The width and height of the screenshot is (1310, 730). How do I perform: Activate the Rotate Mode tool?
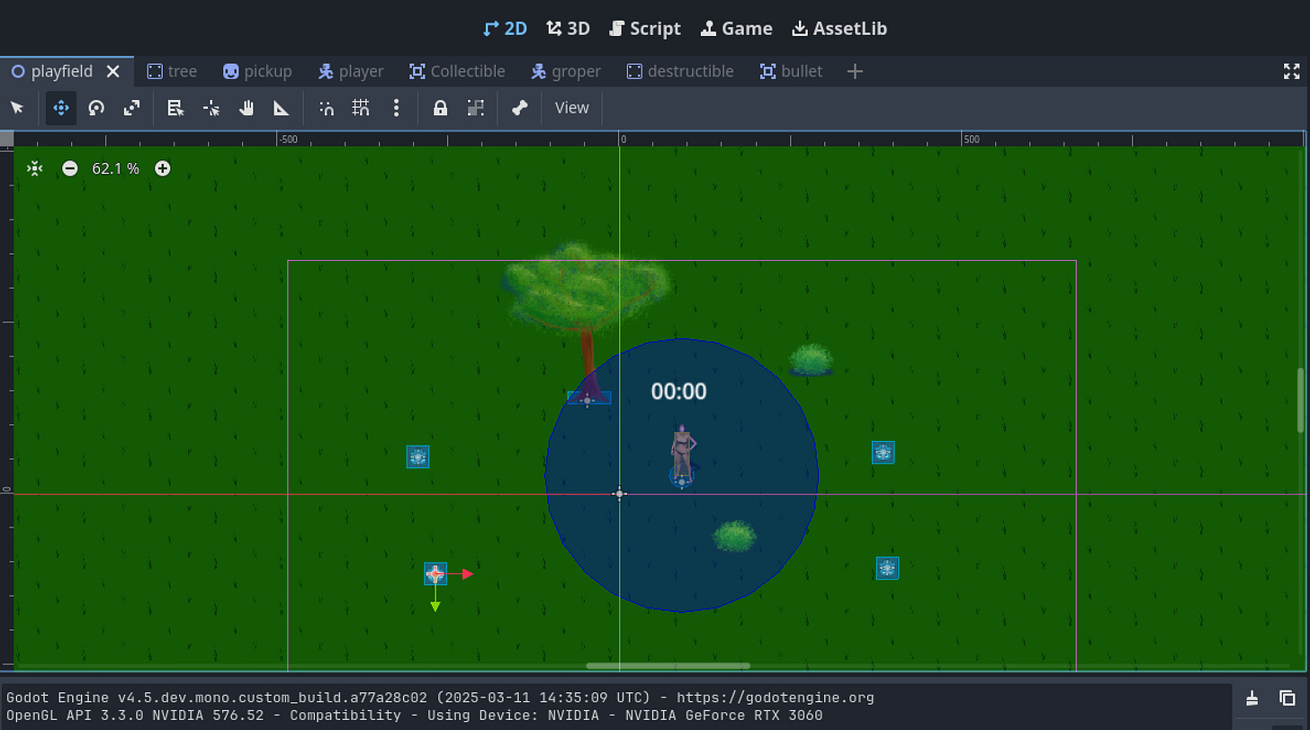pos(96,108)
